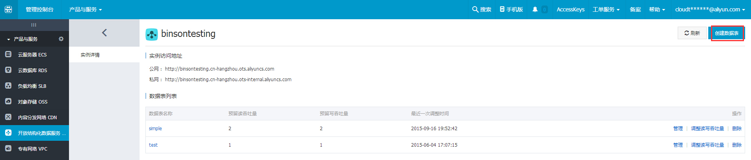
Task: Open 内容分发网络 CDN service
Action: pos(37,118)
